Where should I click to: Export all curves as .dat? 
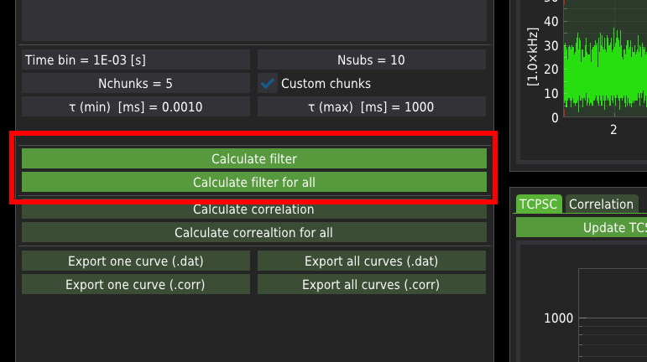coord(371,261)
